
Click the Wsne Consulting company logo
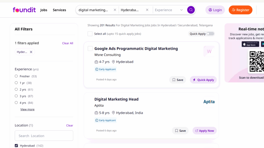tap(209, 51)
